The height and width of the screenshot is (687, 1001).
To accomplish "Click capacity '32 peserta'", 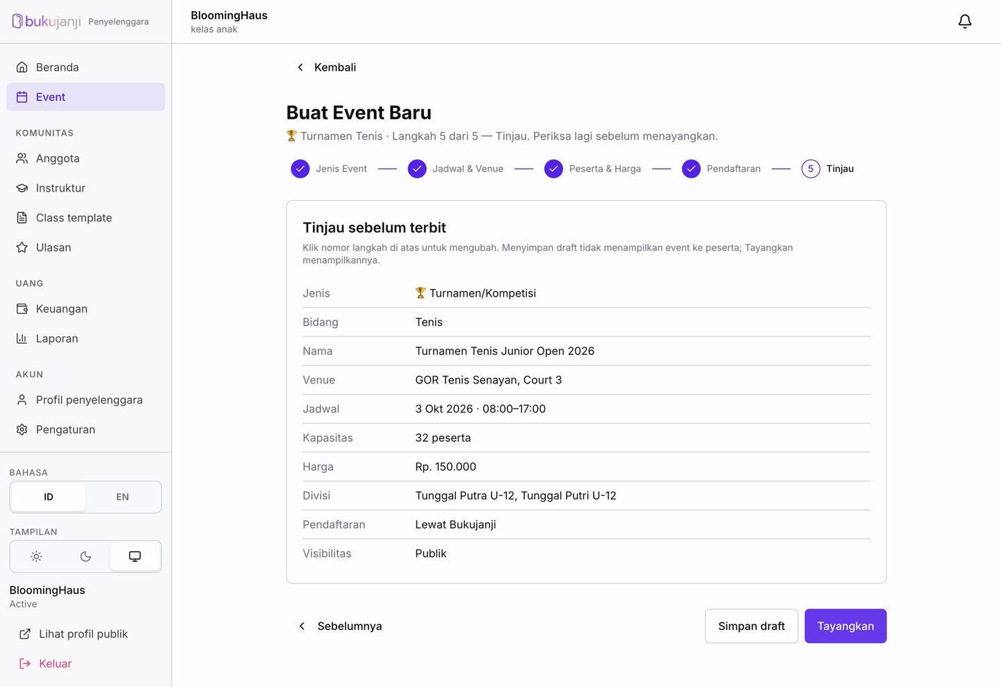I will (x=443, y=438).
